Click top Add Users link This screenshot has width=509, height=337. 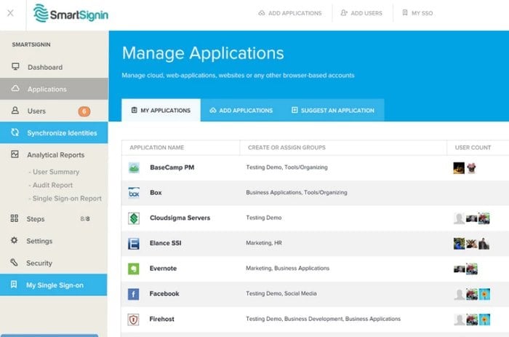(x=361, y=13)
